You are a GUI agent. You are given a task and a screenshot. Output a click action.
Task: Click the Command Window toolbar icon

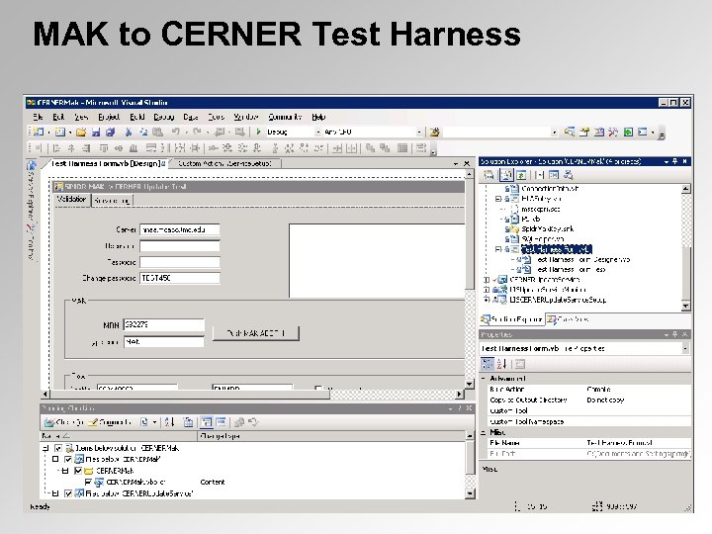pyautogui.click(x=643, y=133)
